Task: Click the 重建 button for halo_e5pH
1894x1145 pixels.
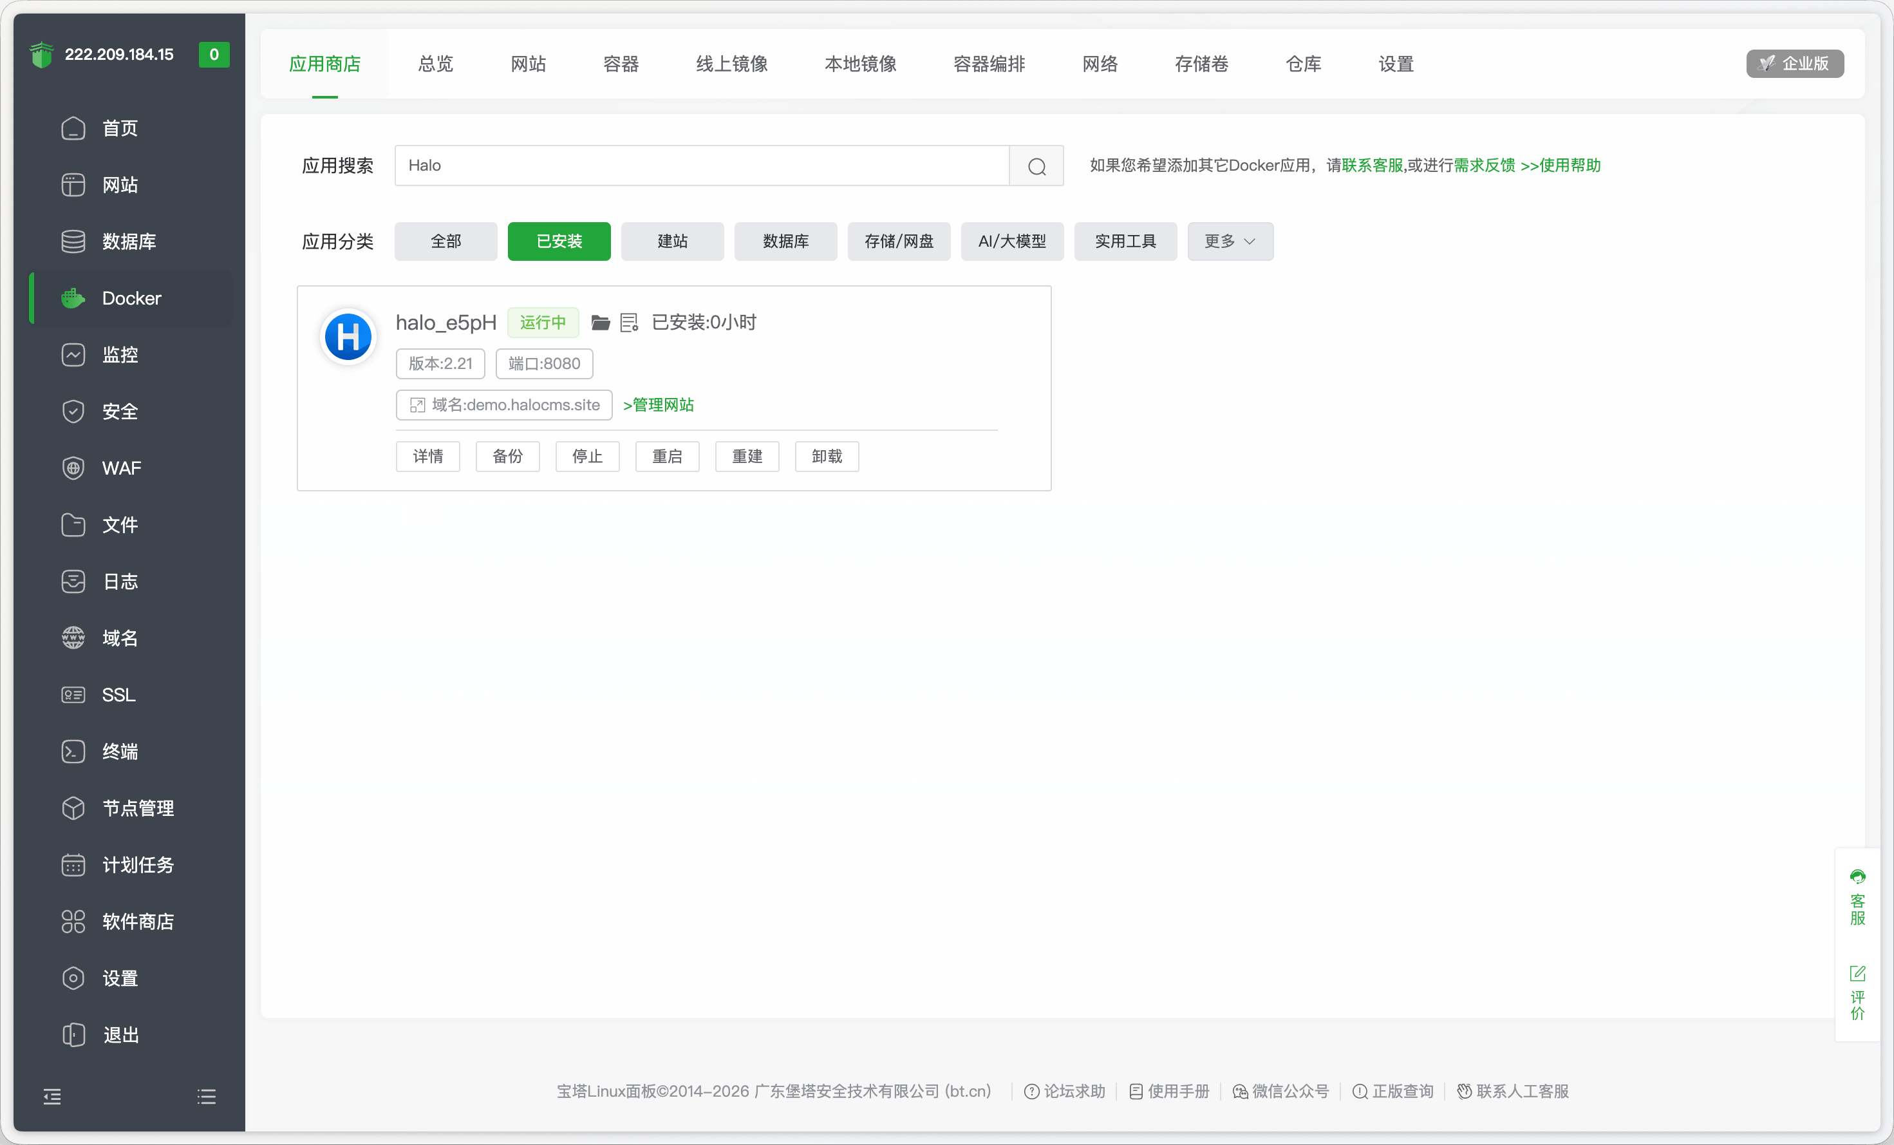Action: coord(746,456)
